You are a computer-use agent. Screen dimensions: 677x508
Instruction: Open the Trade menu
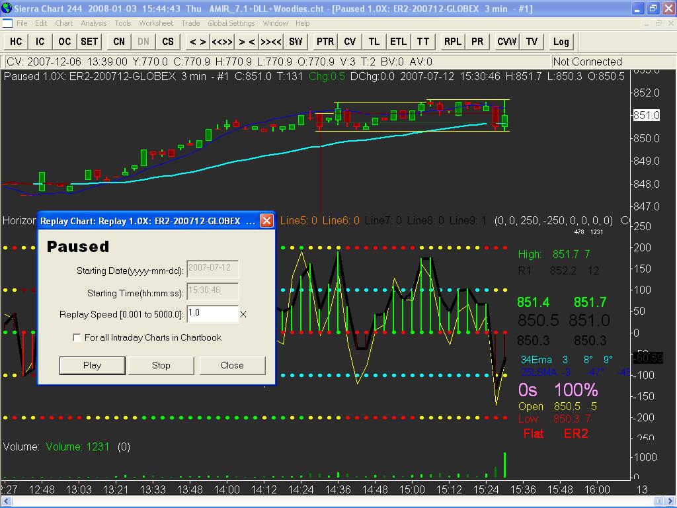click(190, 23)
